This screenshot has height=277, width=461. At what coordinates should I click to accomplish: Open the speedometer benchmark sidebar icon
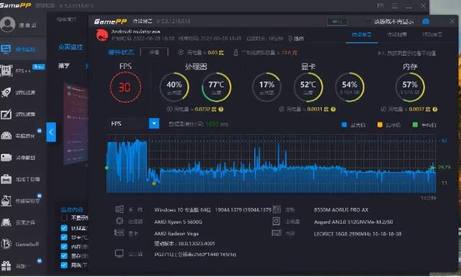pos(6,136)
